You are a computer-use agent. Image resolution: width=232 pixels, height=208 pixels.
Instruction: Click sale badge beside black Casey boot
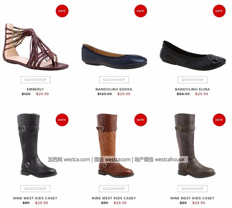(x=62, y=120)
